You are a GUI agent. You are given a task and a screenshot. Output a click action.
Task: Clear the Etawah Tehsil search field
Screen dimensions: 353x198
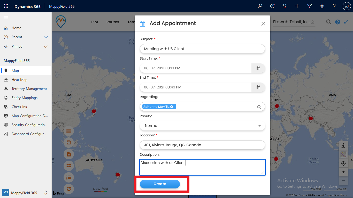(312, 22)
